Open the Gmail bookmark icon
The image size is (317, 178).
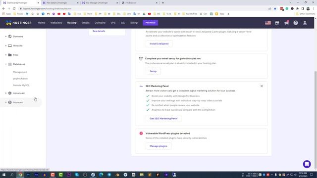pyautogui.click(x=49, y=14)
